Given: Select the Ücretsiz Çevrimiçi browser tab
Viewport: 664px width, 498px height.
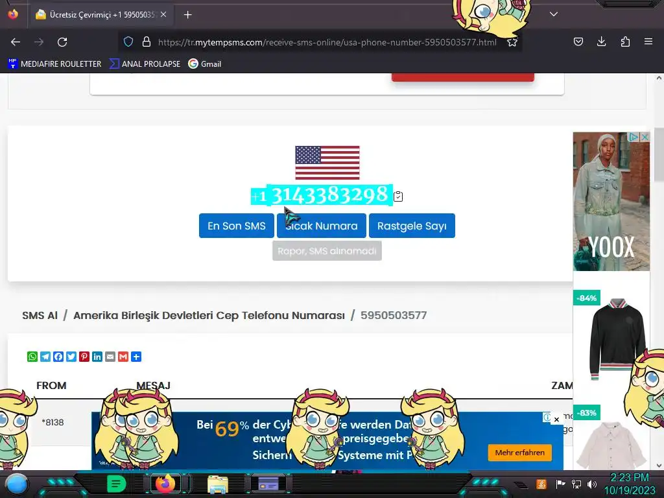Looking at the screenshot, I should click(x=101, y=15).
